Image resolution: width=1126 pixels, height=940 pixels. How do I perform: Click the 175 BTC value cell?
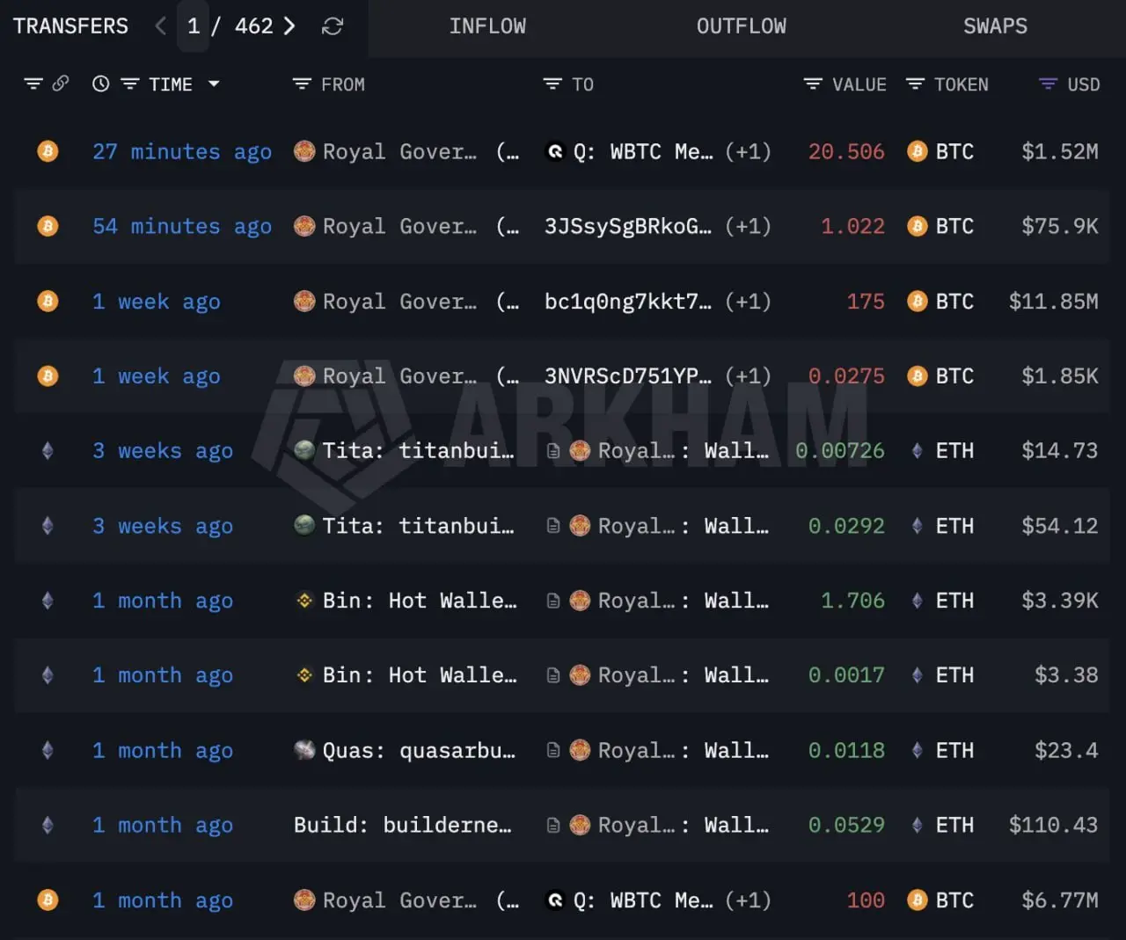866,301
